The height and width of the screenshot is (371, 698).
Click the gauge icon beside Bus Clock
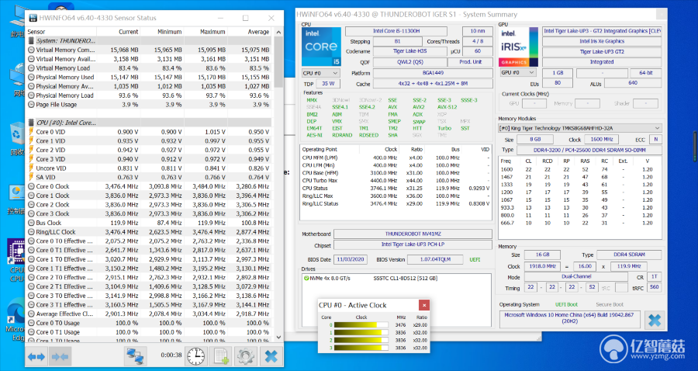[31, 223]
